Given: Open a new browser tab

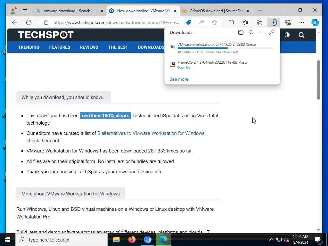Looking at the screenshot, I should (260, 11).
